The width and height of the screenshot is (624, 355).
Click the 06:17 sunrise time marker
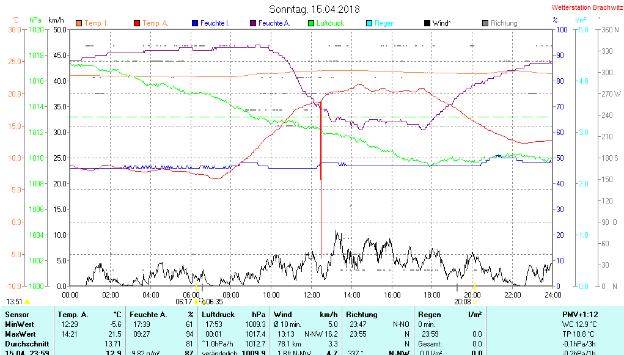click(183, 301)
